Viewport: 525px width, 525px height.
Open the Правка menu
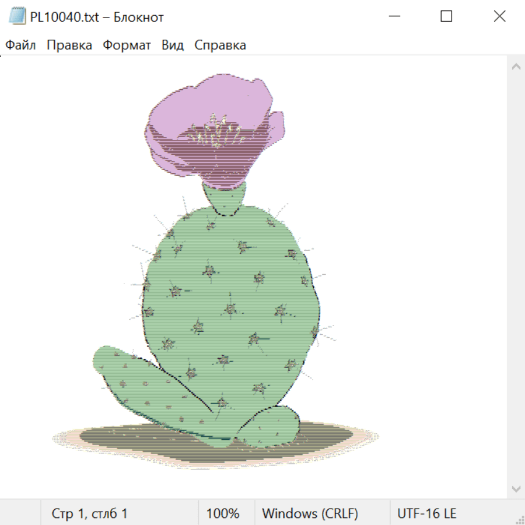coord(69,45)
